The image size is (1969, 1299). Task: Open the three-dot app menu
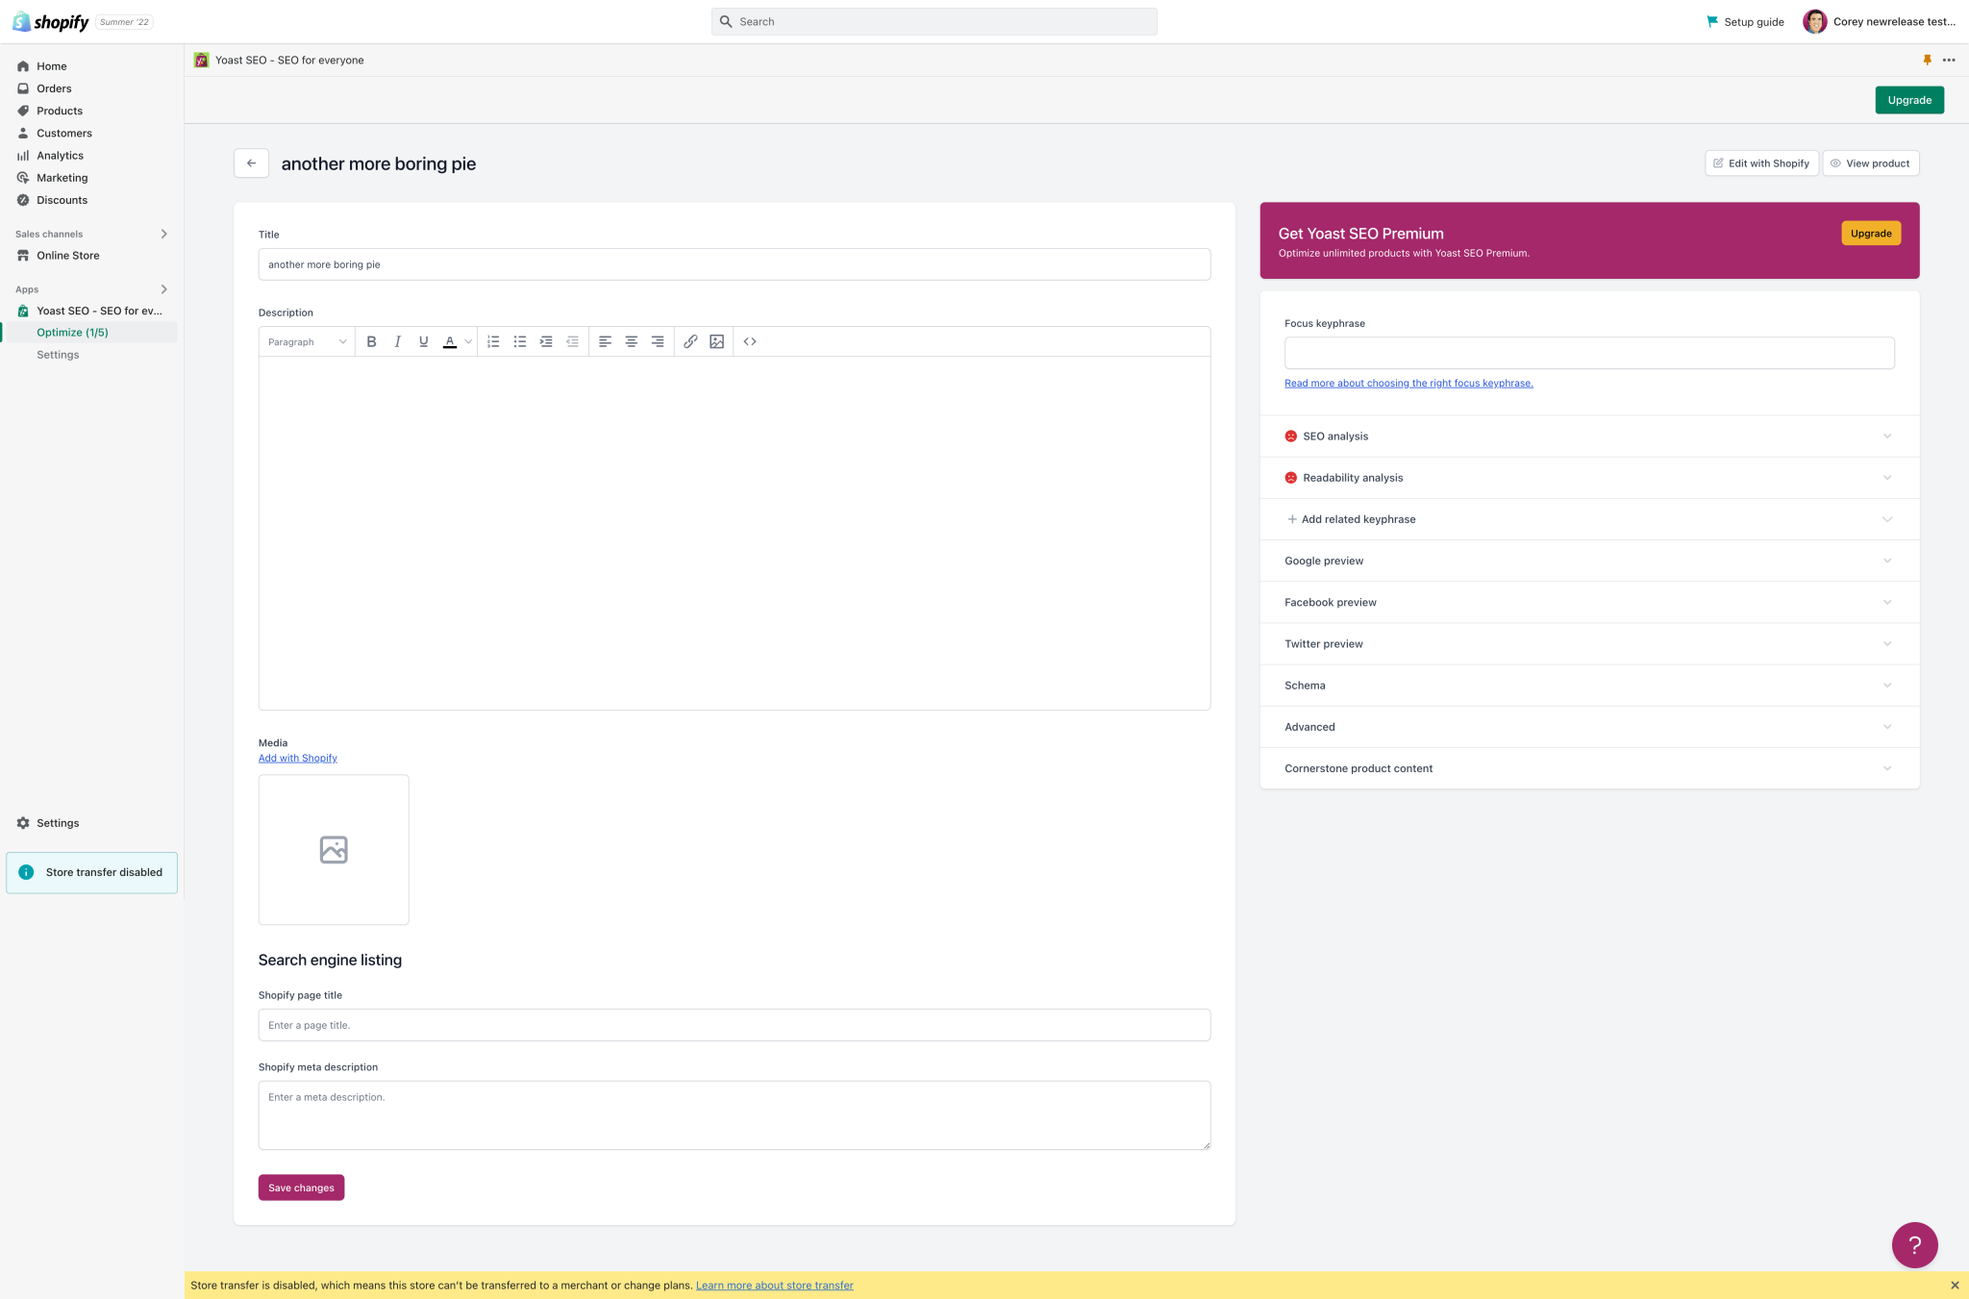[x=1949, y=60]
